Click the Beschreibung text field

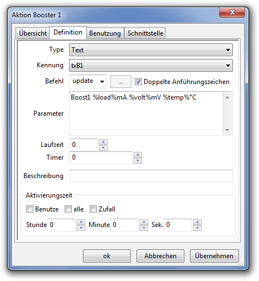[151, 176]
